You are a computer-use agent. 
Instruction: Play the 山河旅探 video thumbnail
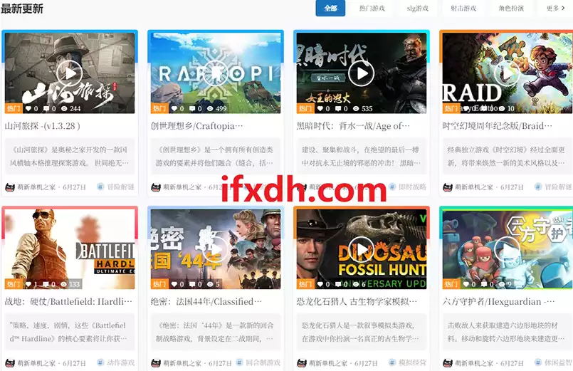click(x=70, y=73)
